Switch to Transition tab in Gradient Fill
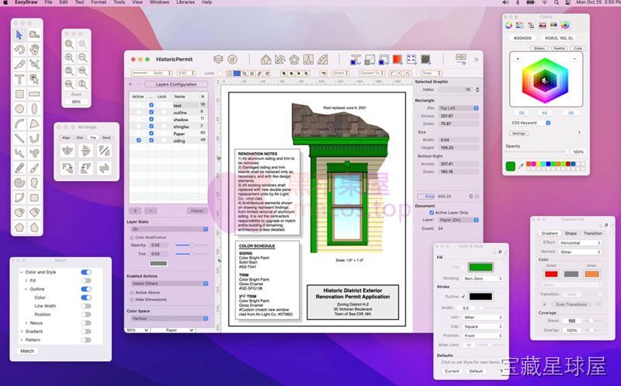621x386 pixels. 592,234
